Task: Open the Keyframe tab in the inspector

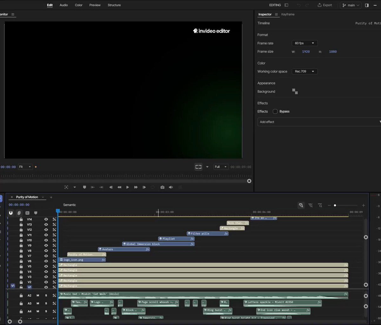Action: pos(288,15)
